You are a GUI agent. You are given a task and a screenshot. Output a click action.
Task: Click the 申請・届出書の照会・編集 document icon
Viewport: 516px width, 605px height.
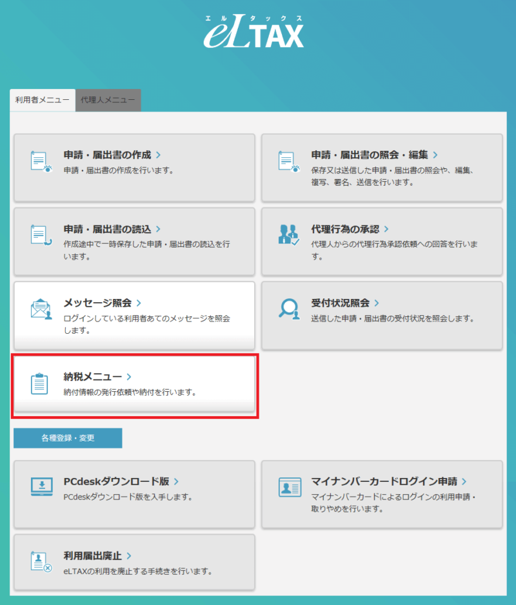pyautogui.click(x=288, y=162)
